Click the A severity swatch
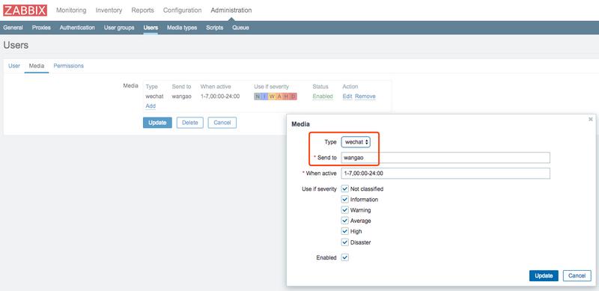599x291 pixels. coord(279,97)
